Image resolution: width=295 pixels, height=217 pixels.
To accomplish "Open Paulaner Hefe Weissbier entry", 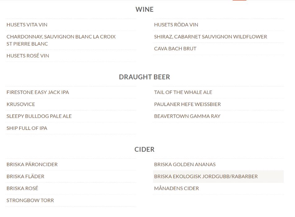I will coord(218,104).
